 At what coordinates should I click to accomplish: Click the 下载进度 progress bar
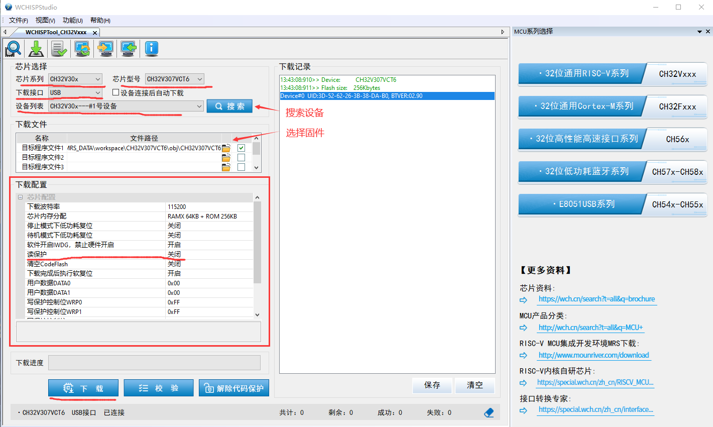pyautogui.click(x=154, y=363)
